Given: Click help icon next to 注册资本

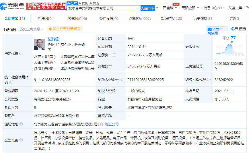Looking at the screenshot, I should [114, 55].
